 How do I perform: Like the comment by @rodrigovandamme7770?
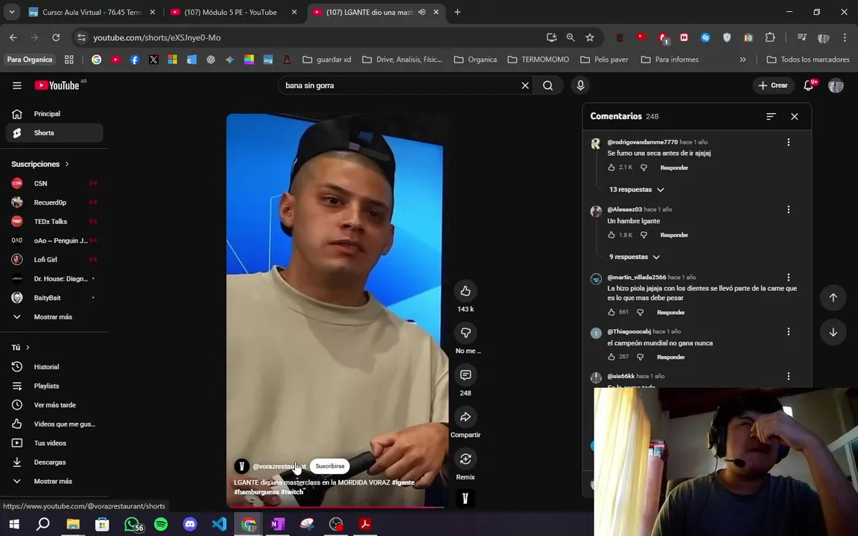coord(611,167)
